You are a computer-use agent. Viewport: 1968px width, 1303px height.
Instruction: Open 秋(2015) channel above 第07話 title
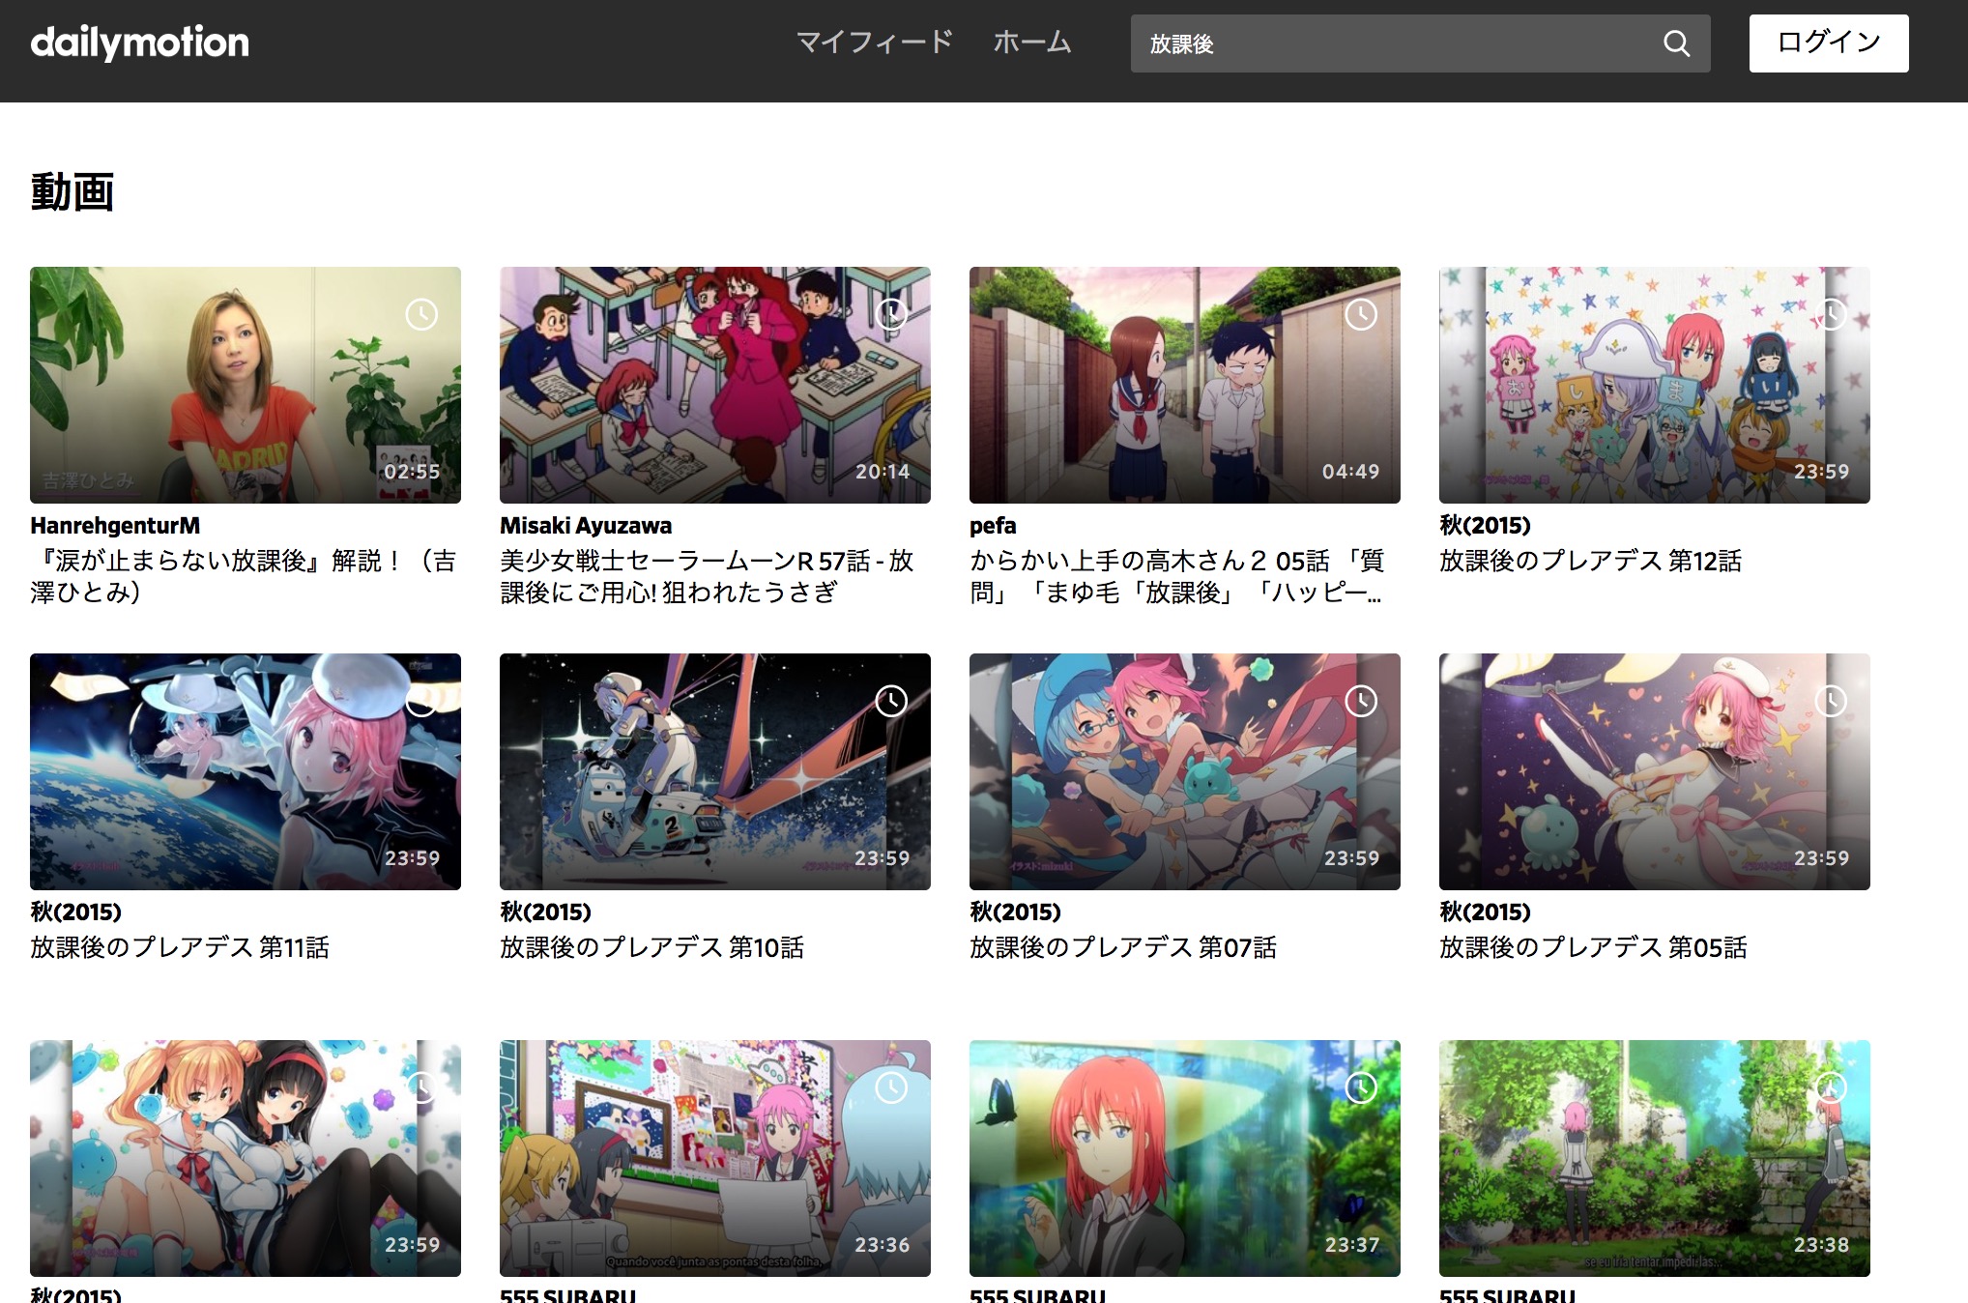point(1015,912)
